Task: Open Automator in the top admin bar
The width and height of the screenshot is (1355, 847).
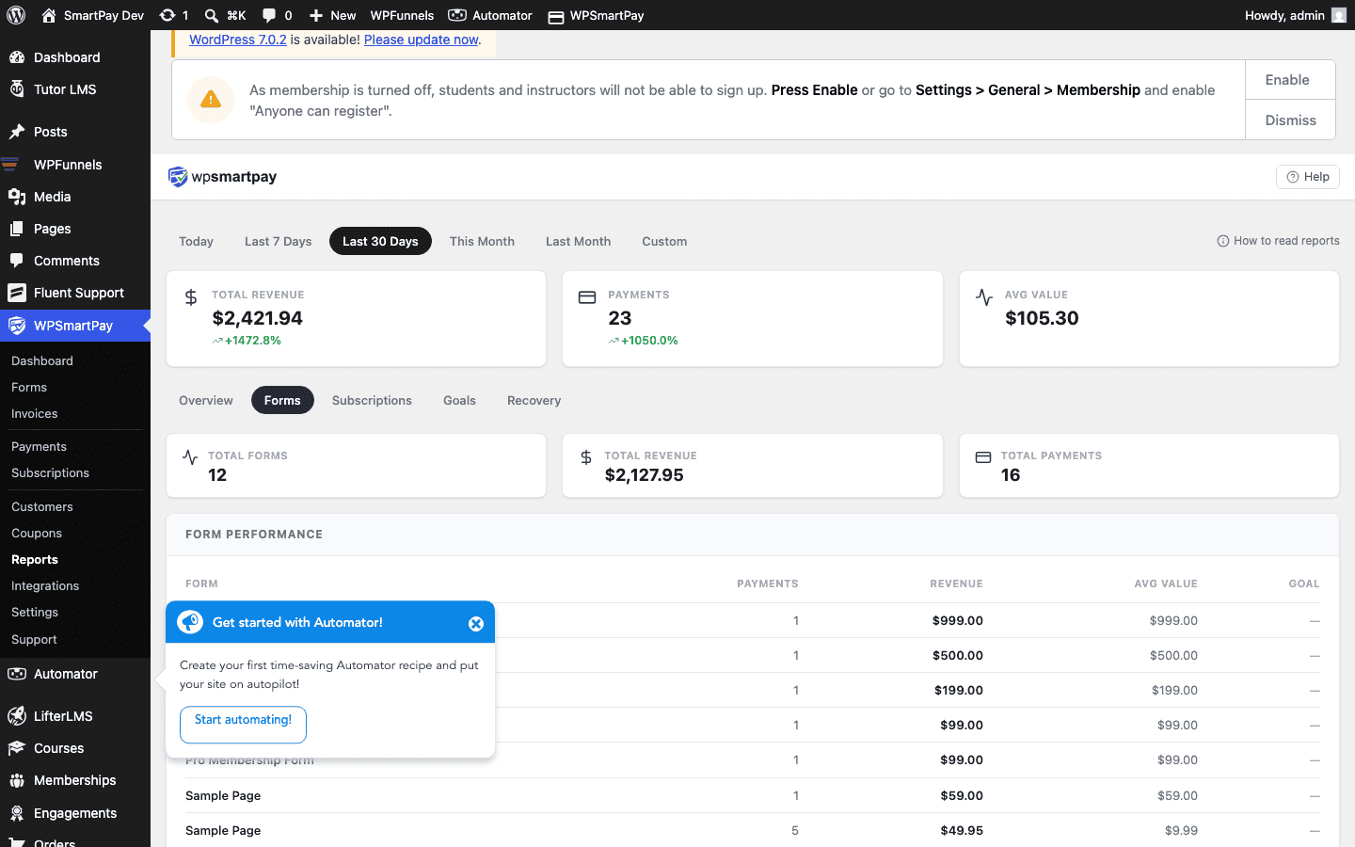Action: click(x=490, y=15)
